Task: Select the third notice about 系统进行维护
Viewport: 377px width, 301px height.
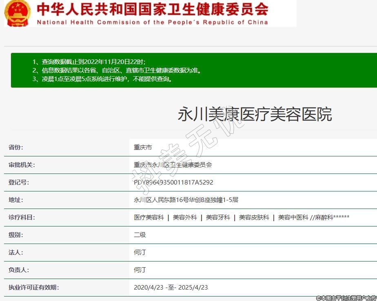Action: click(x=102, y=79)
